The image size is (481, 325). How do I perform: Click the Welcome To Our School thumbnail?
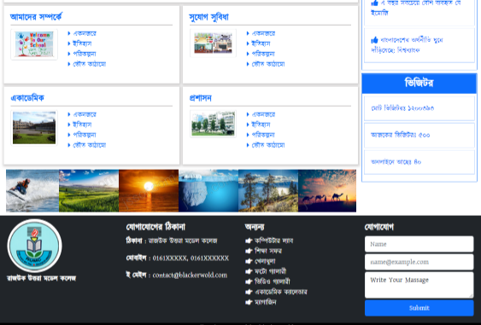point(34,44)
